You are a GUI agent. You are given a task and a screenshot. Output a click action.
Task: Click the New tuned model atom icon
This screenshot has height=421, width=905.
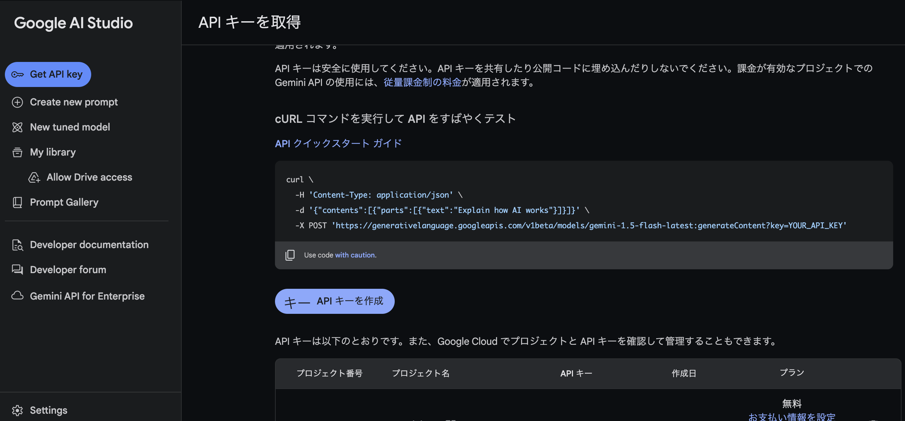[x=17, y=127]
